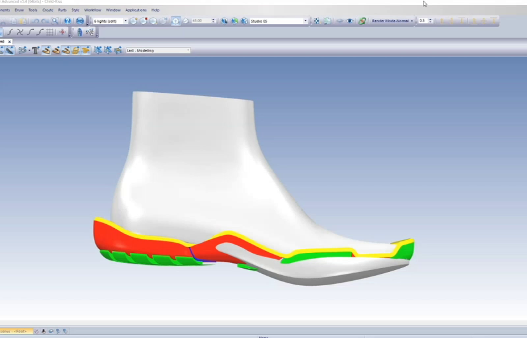Viewport: 527px width, 338px height.
Task: Click the black stamp icon in bottom bar
Action: (44, 331)
